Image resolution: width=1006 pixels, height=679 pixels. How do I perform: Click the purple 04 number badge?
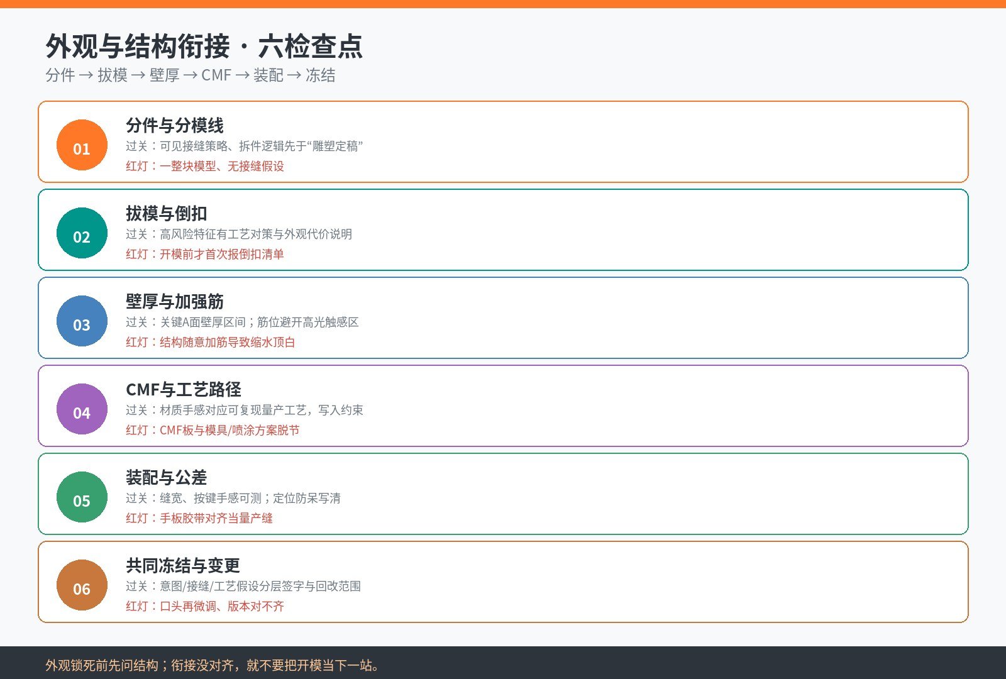point(82,409)
